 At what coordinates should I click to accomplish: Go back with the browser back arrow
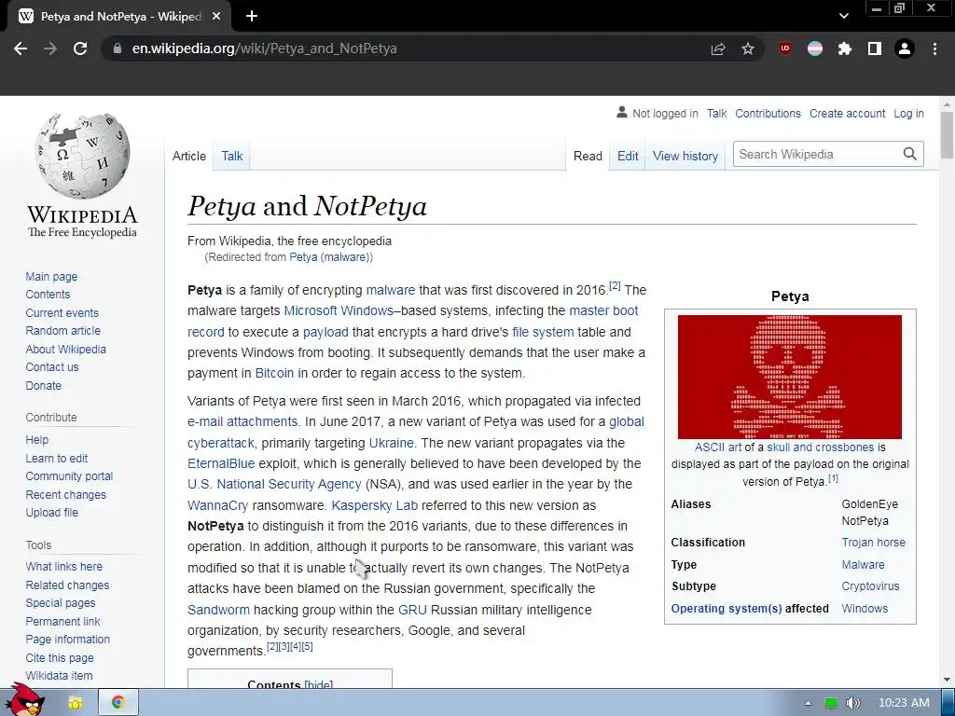point(21,48)
